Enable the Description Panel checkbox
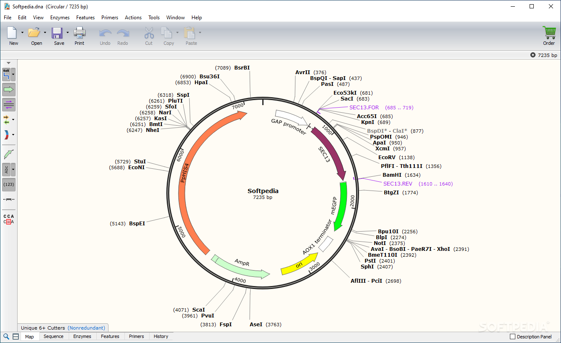This screenshot has width=561, height=343. 512,337
